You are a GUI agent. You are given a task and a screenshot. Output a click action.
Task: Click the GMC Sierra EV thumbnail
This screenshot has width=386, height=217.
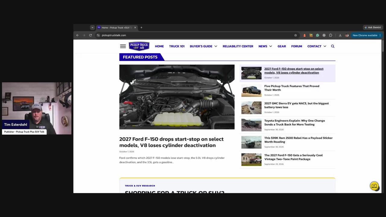tap(251, 108)
